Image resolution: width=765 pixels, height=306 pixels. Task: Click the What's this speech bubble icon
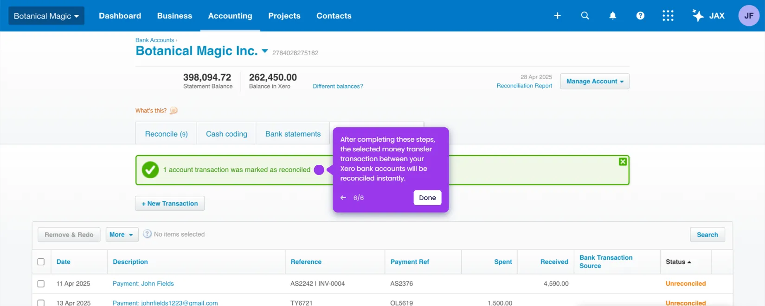tap(174, 111)
